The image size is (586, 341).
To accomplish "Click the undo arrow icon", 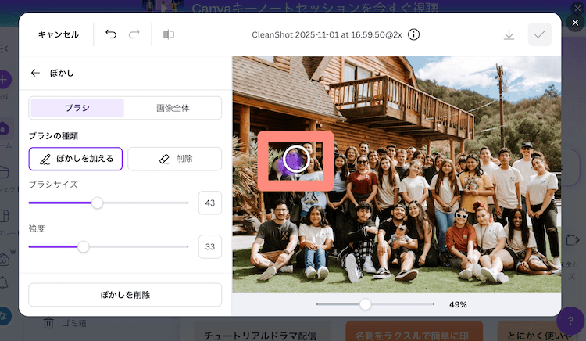I will coord(111,34).
